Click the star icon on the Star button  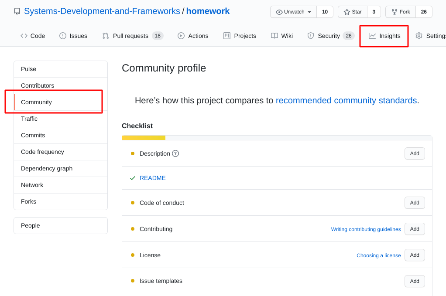(347, 12)
